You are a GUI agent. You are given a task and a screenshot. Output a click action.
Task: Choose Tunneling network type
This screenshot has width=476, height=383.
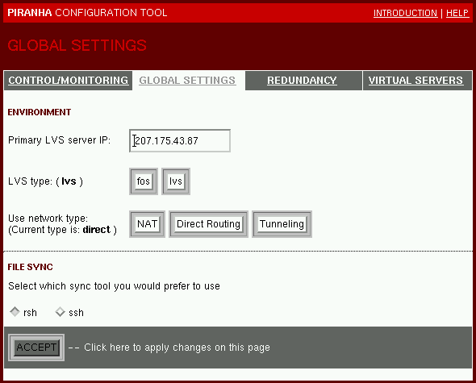[x=282, y=224]
